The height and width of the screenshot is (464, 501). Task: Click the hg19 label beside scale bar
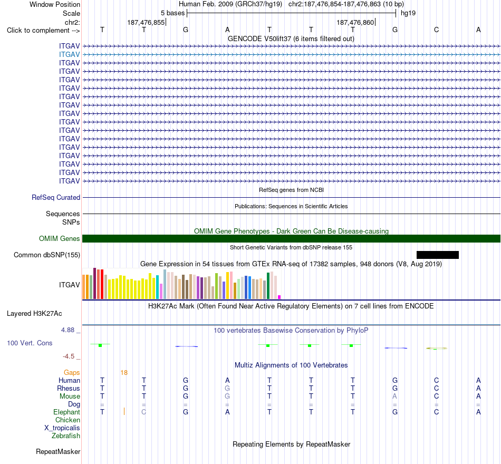pos(408,13)
